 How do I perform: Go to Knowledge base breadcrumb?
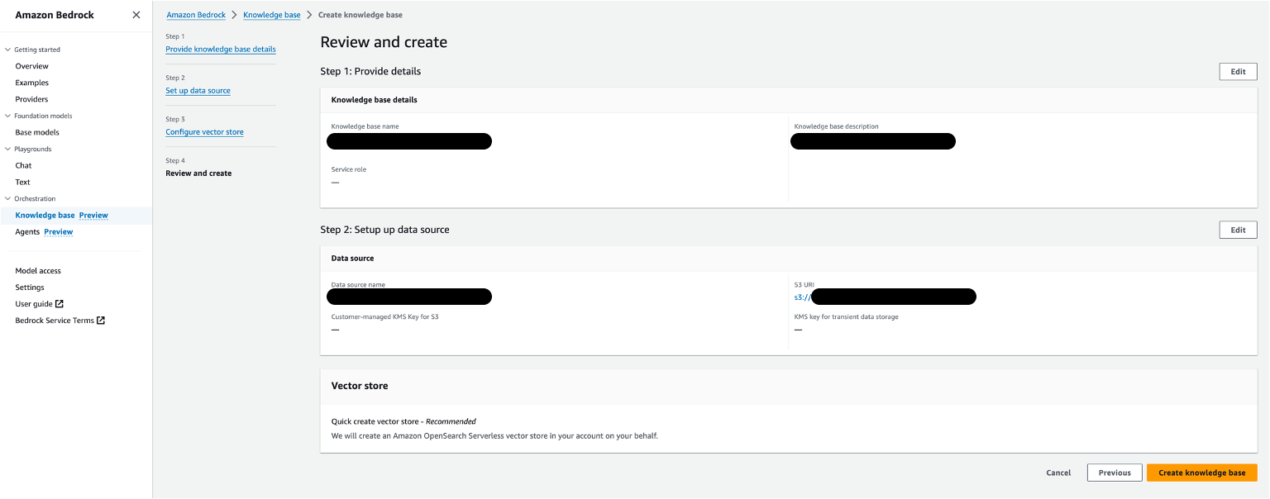point(272,15)
